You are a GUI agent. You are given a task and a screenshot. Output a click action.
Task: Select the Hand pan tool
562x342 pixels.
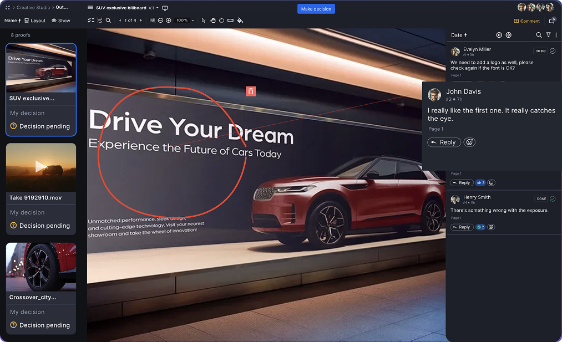[212, 21]
